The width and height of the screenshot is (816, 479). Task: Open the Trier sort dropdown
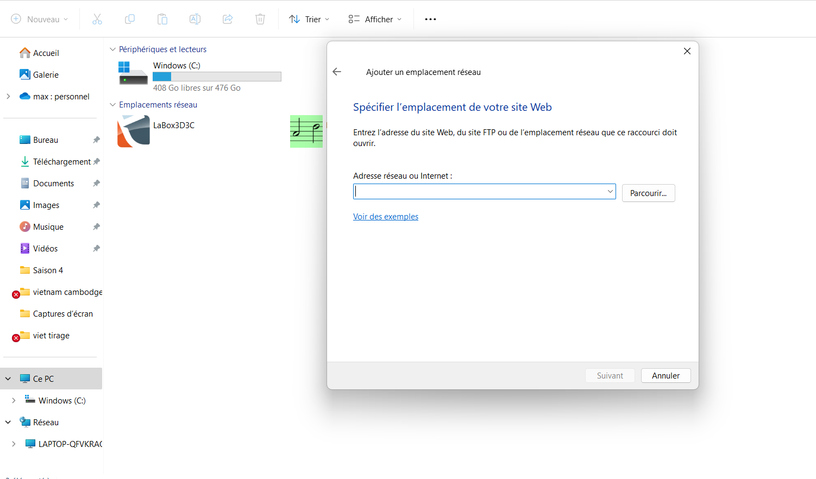pos(309,20)
